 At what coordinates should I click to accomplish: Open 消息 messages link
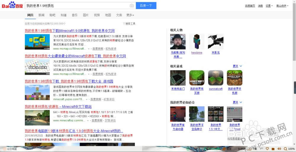pyautogui.click(x=260, y=6)
